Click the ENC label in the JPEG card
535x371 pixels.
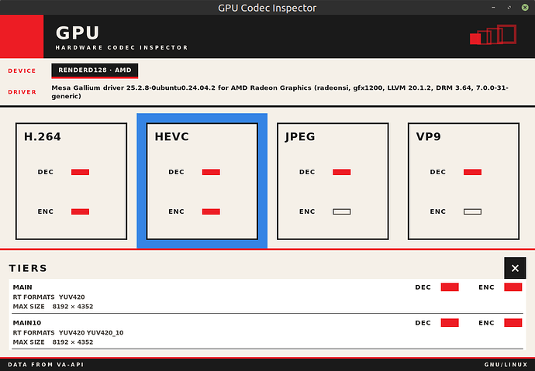pos(307,211)
